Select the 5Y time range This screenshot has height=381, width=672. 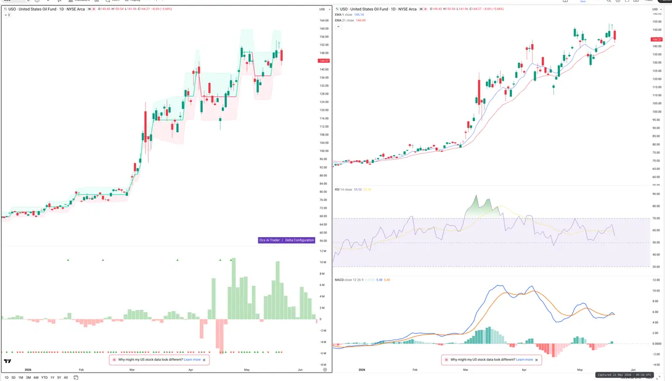pyautogui.click(x=59, y=378)
